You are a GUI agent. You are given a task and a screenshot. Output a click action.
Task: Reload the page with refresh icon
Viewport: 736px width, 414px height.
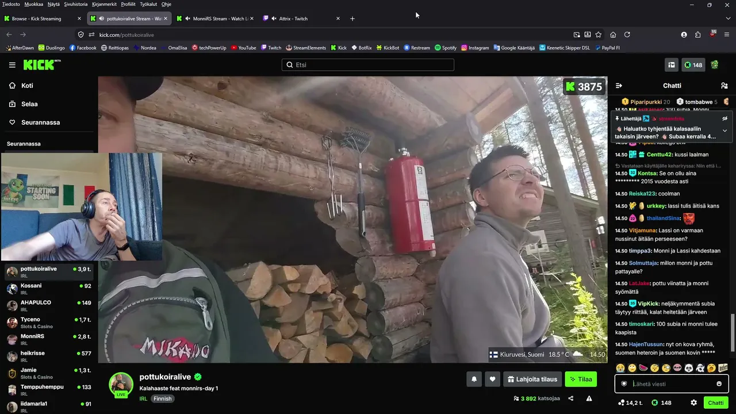(x=627, y=34)
